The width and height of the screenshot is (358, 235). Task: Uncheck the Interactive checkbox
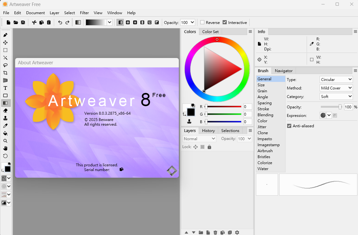[x=224, y=22]
